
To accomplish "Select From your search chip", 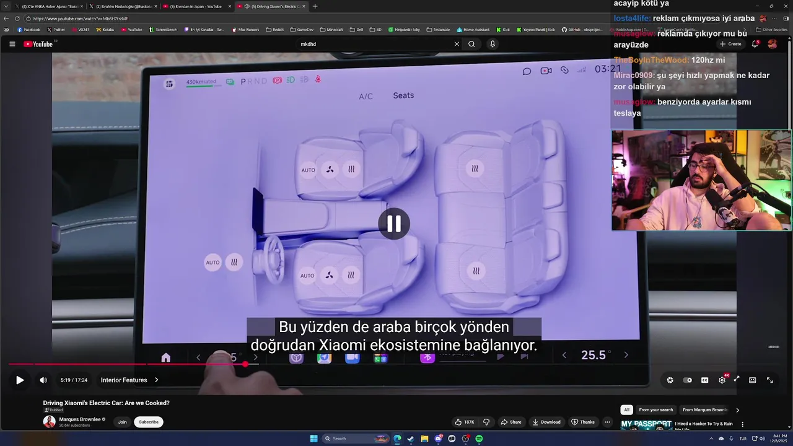I will click(655, 409).
